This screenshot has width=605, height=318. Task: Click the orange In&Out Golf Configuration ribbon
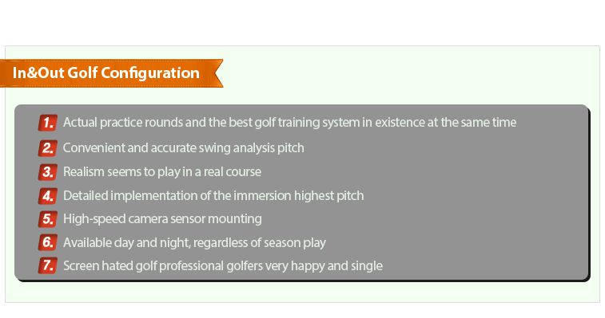[x=112, y=73]
